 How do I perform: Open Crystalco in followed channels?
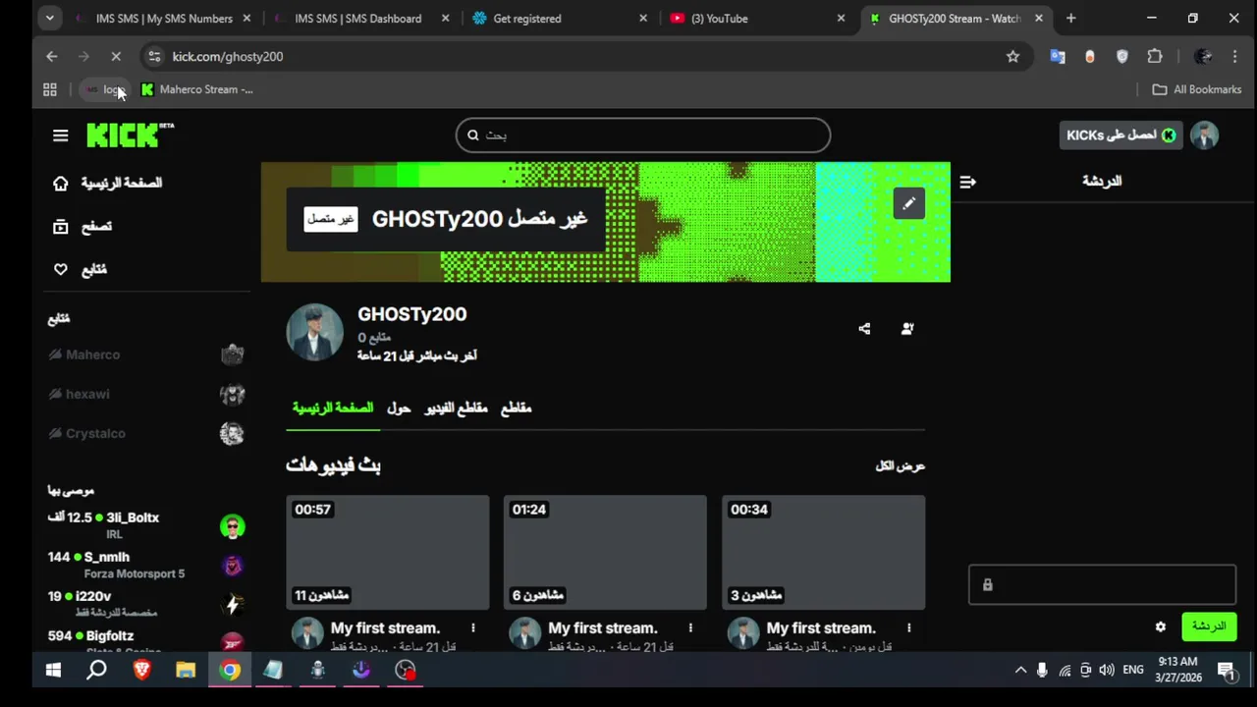(x=145, y=433)
